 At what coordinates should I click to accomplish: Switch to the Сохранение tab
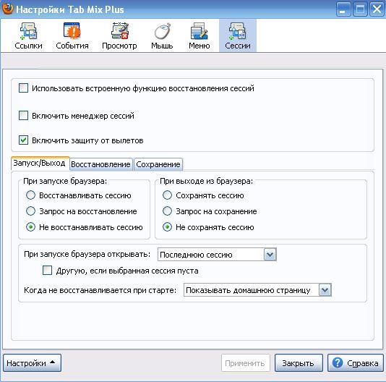coord(158,164)
